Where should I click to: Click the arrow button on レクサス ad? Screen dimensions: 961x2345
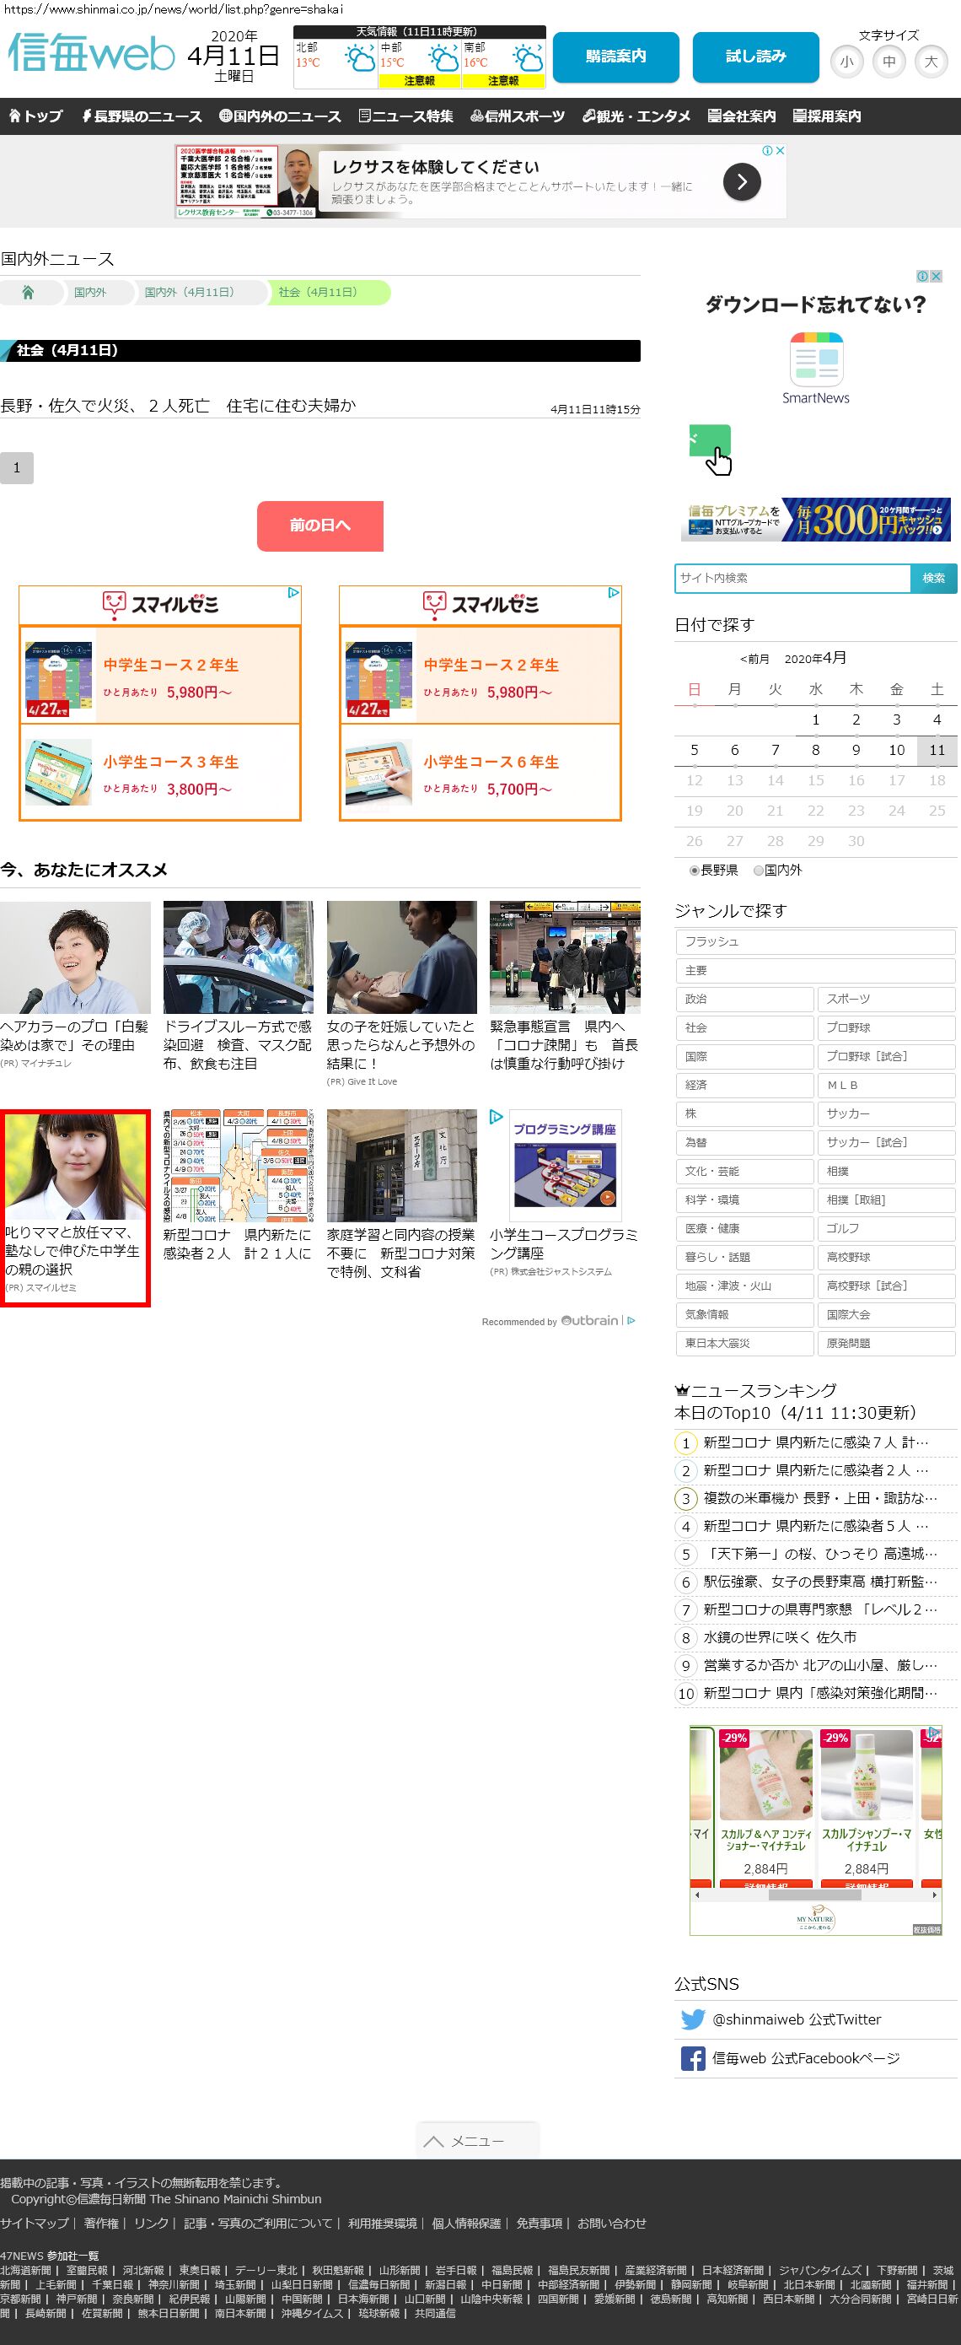742,182
